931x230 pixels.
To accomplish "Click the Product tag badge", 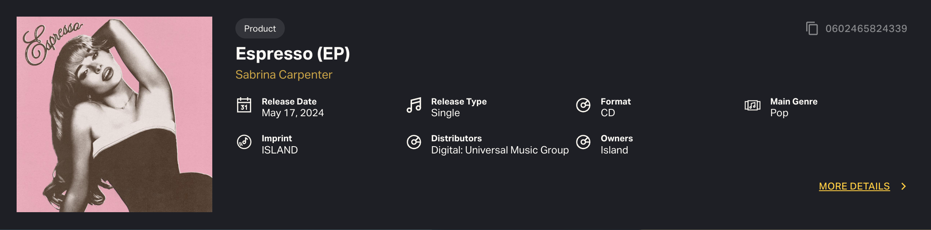I will click(x=260, y=28).
